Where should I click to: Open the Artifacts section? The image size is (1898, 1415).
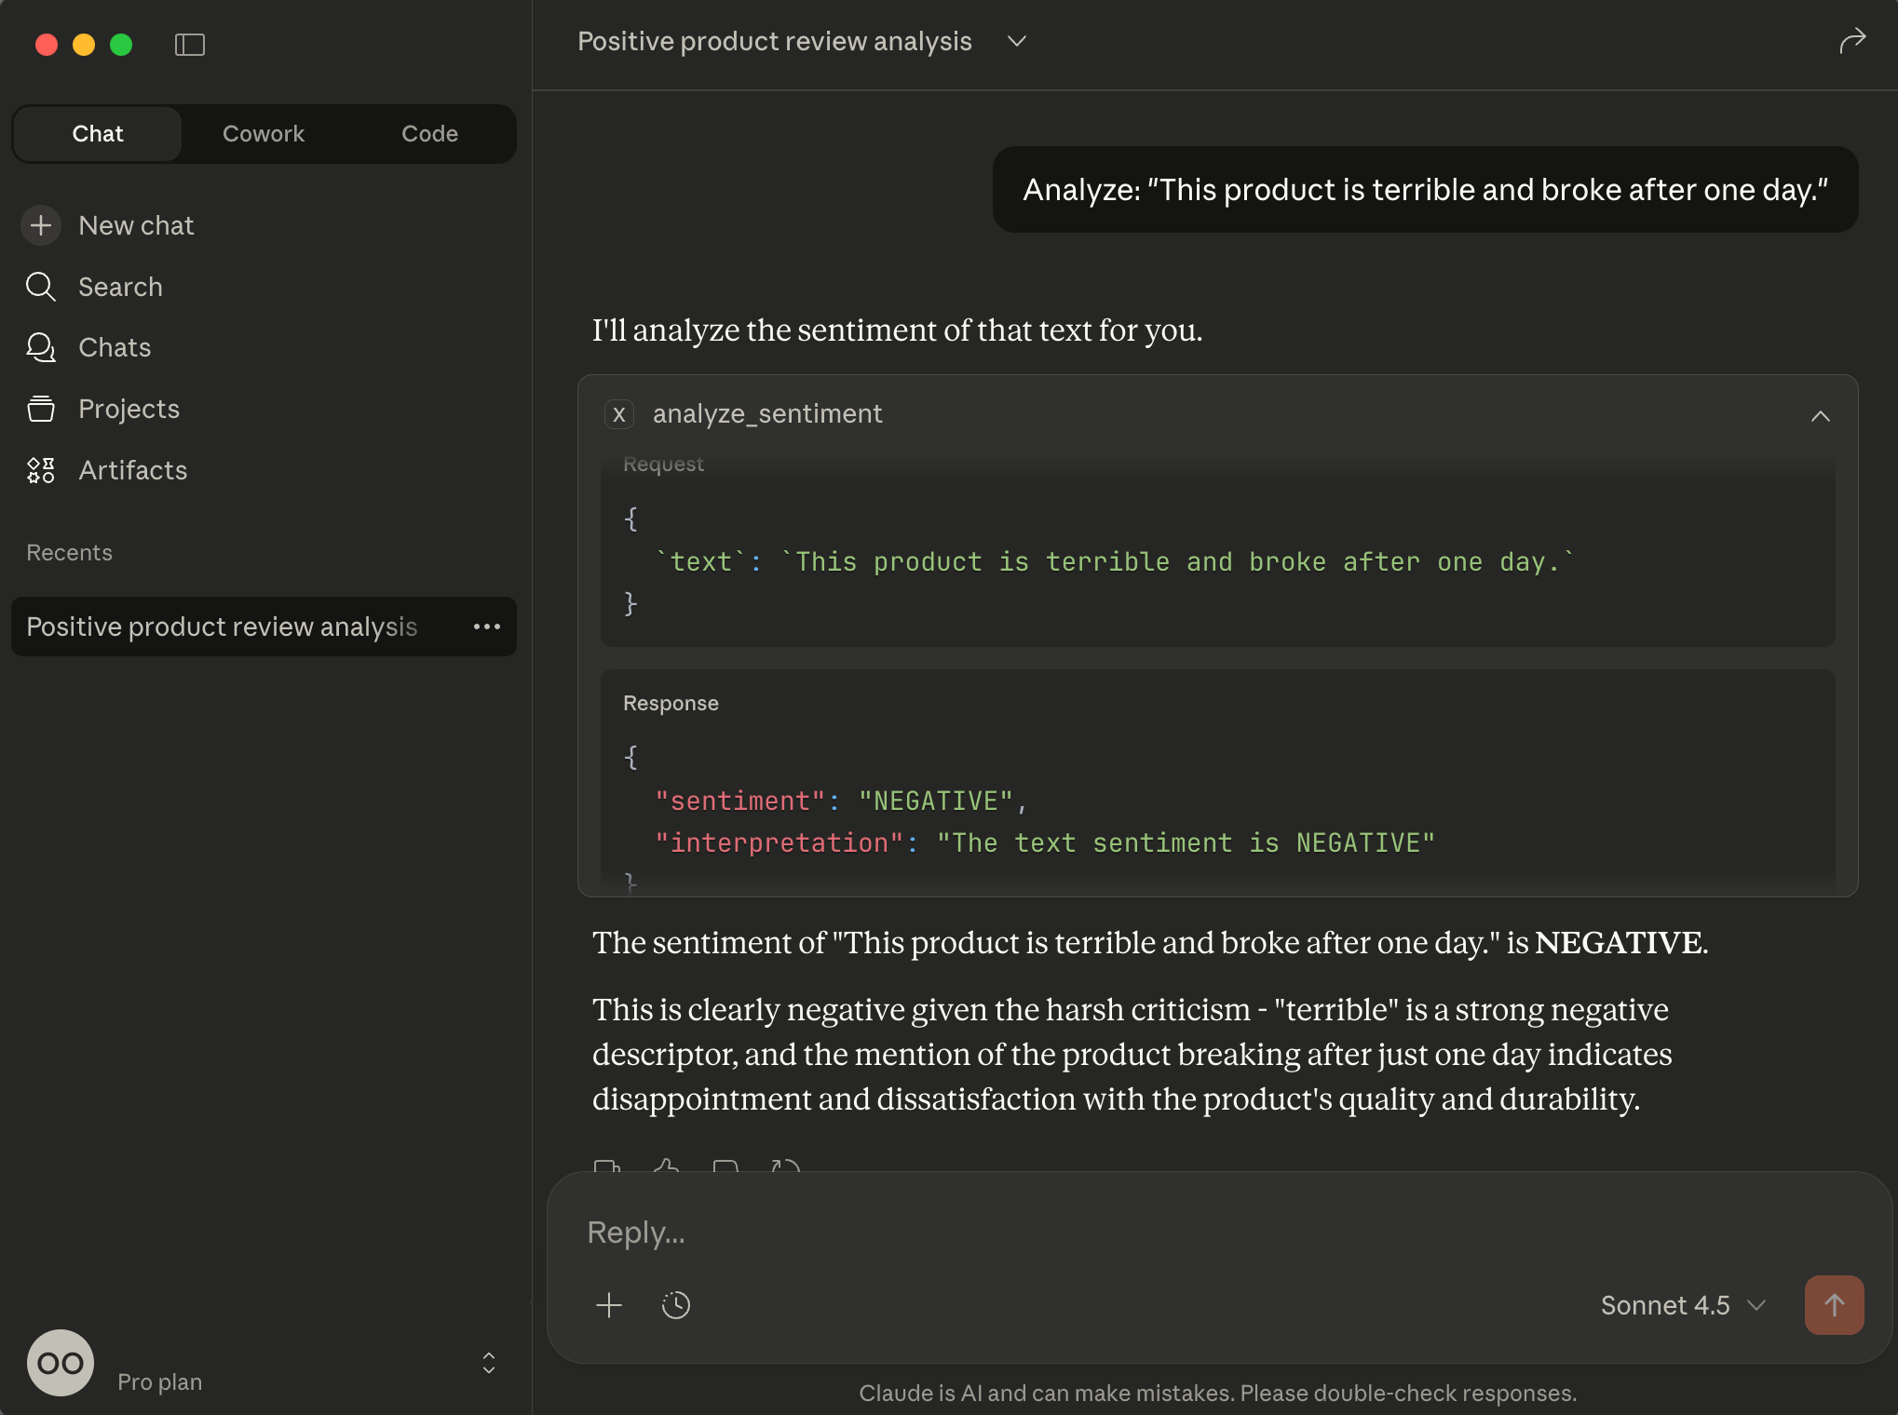(132, 470)
